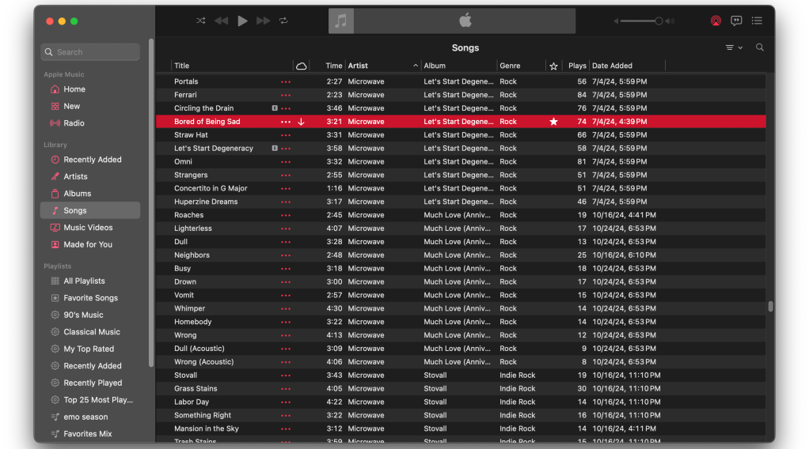Open the Favorite Songs playlist

tap(90, 298)
